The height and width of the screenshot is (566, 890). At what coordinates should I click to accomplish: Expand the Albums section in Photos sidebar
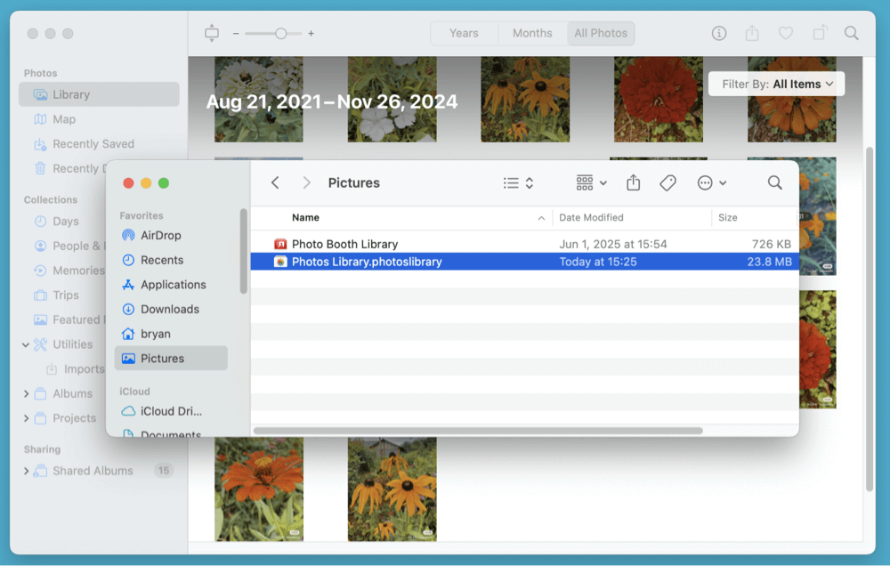click(26, 393)
